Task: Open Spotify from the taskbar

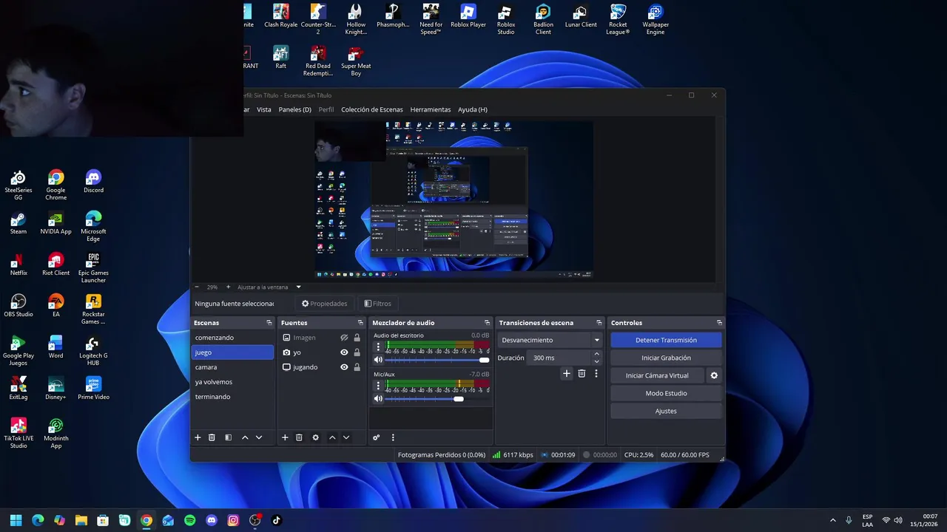Action: pos(190,520)
